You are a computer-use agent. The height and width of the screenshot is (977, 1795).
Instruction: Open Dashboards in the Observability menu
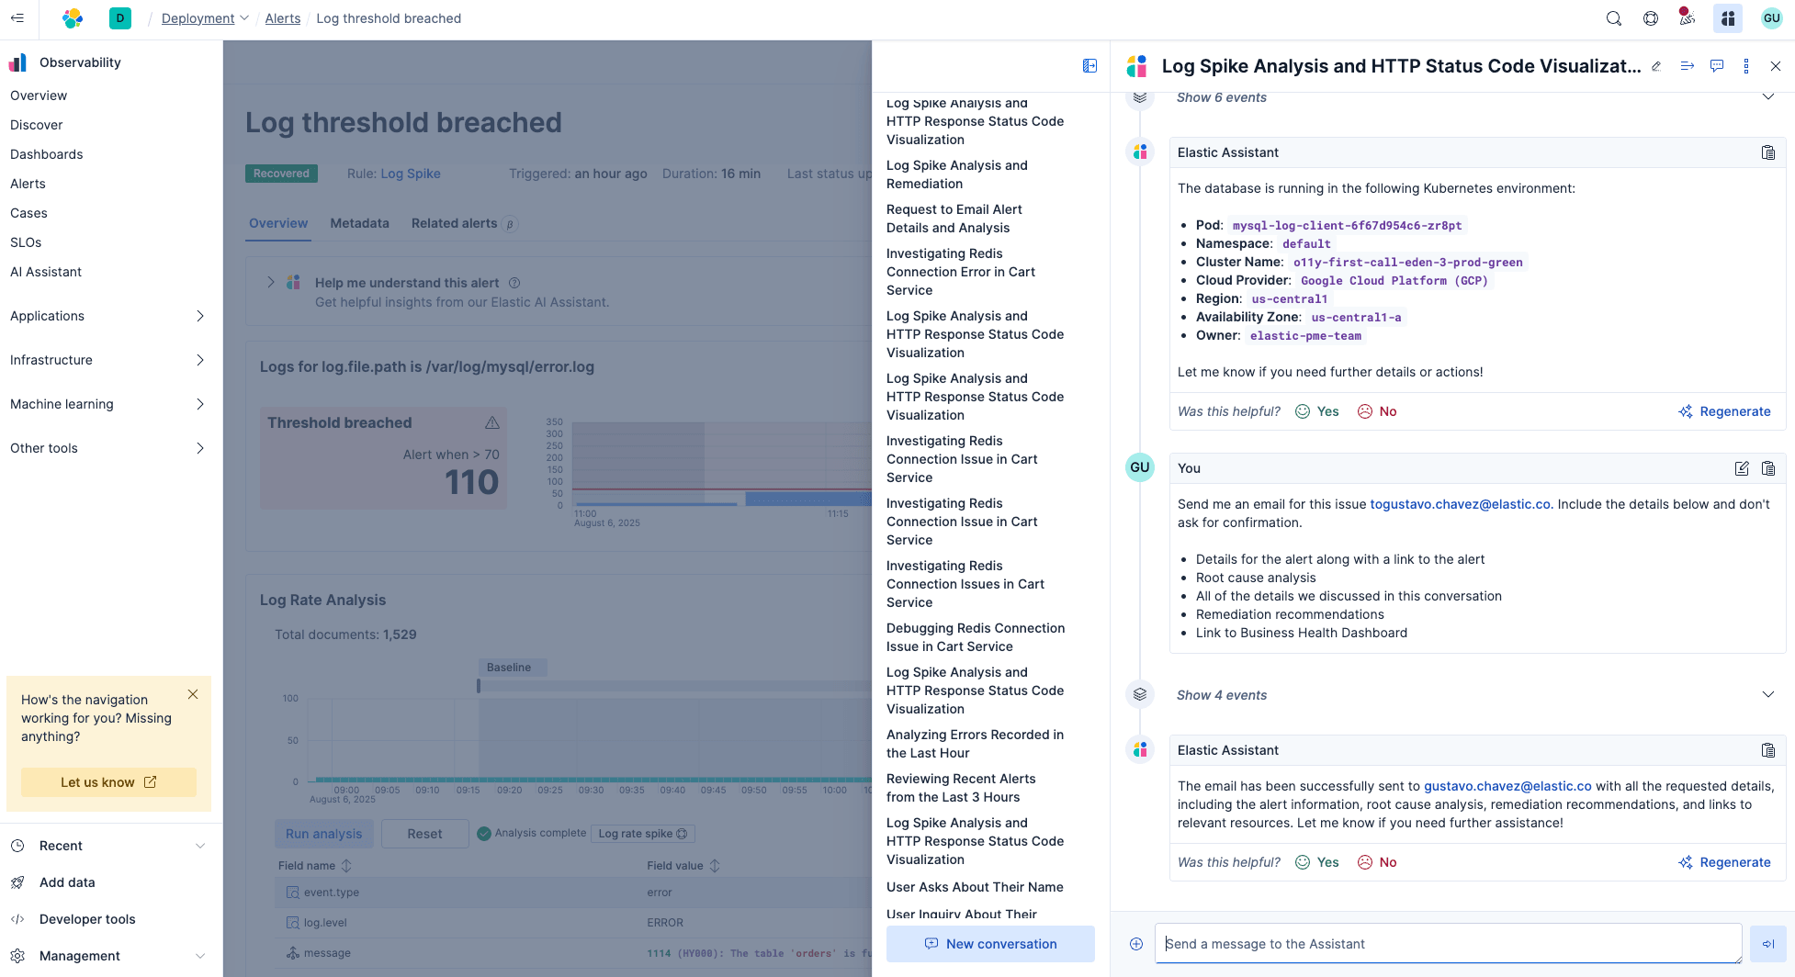tap(47, 154)
